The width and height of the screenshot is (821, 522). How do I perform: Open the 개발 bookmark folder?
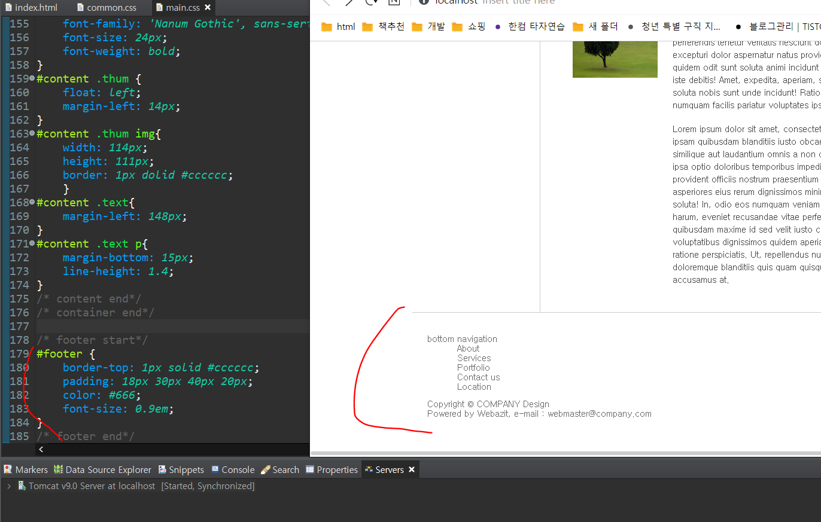tap(428, 26)
